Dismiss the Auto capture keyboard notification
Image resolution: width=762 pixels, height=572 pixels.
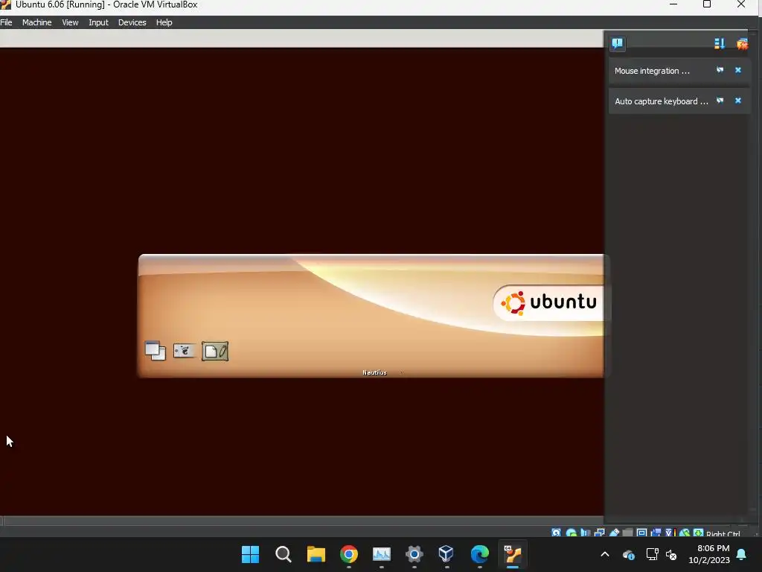[738, 101]
